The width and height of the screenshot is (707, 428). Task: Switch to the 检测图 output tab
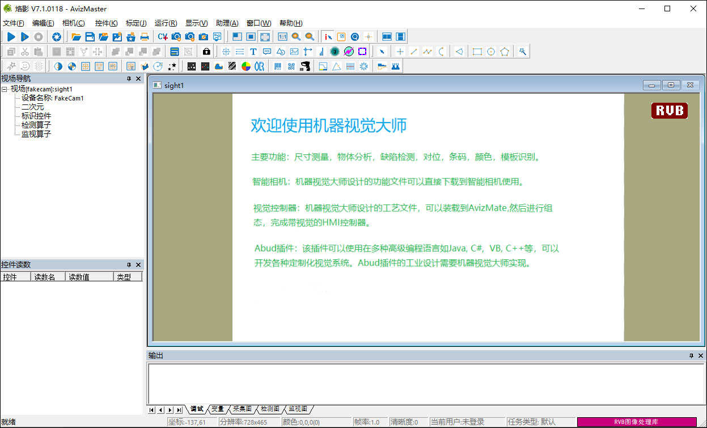[x=270, y=409]
